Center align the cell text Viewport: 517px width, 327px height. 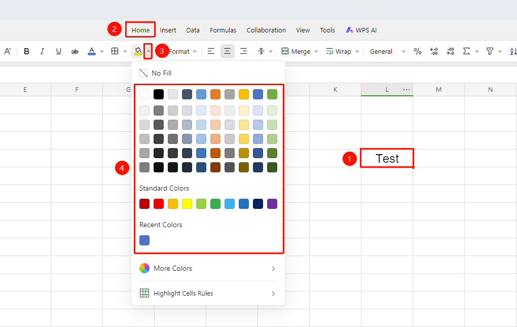point(227,51)
